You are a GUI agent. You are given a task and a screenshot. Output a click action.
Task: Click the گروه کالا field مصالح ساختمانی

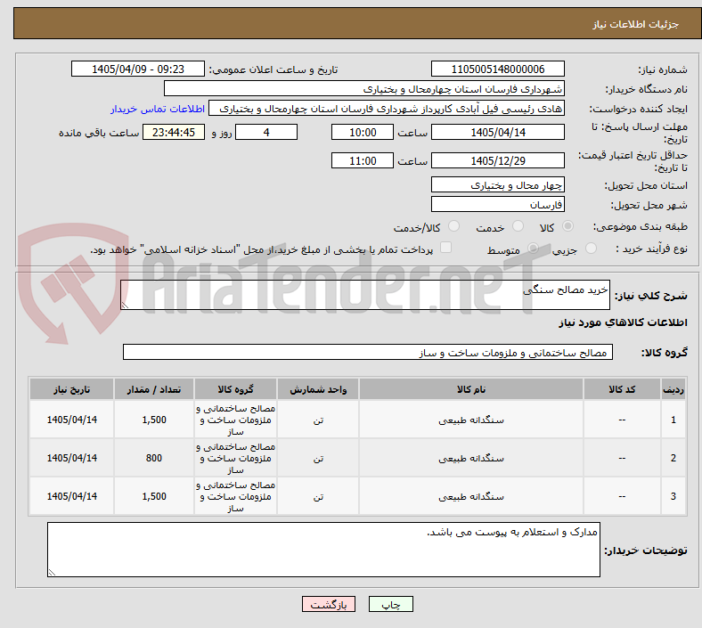(x=368, y=352)
